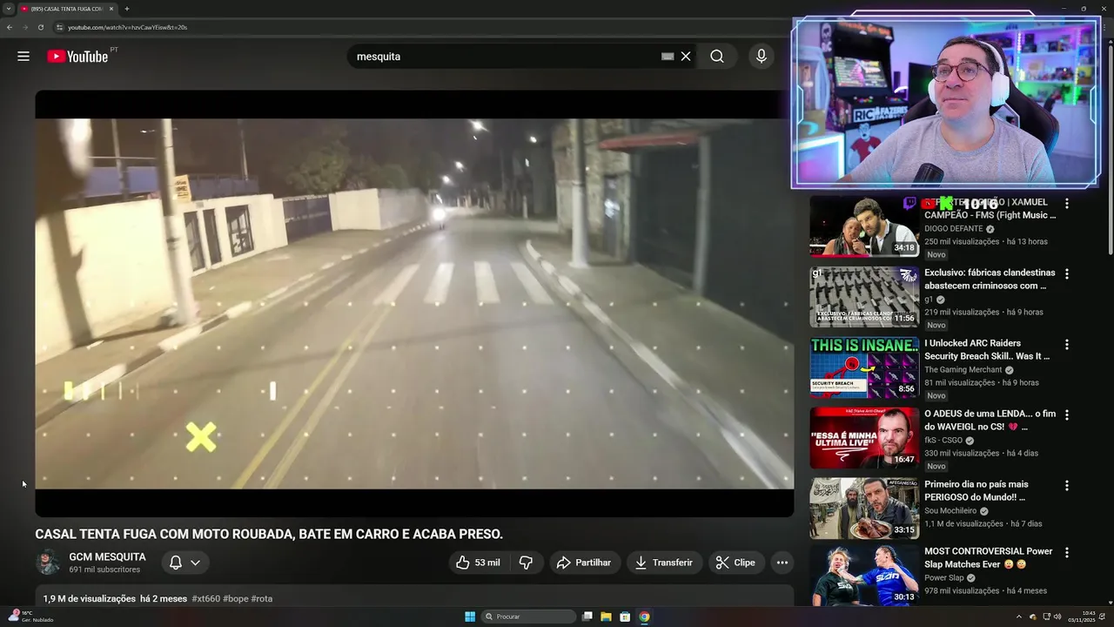Open volume control in system tray
The image size is (1114, 627).
tap(1058, 617)
